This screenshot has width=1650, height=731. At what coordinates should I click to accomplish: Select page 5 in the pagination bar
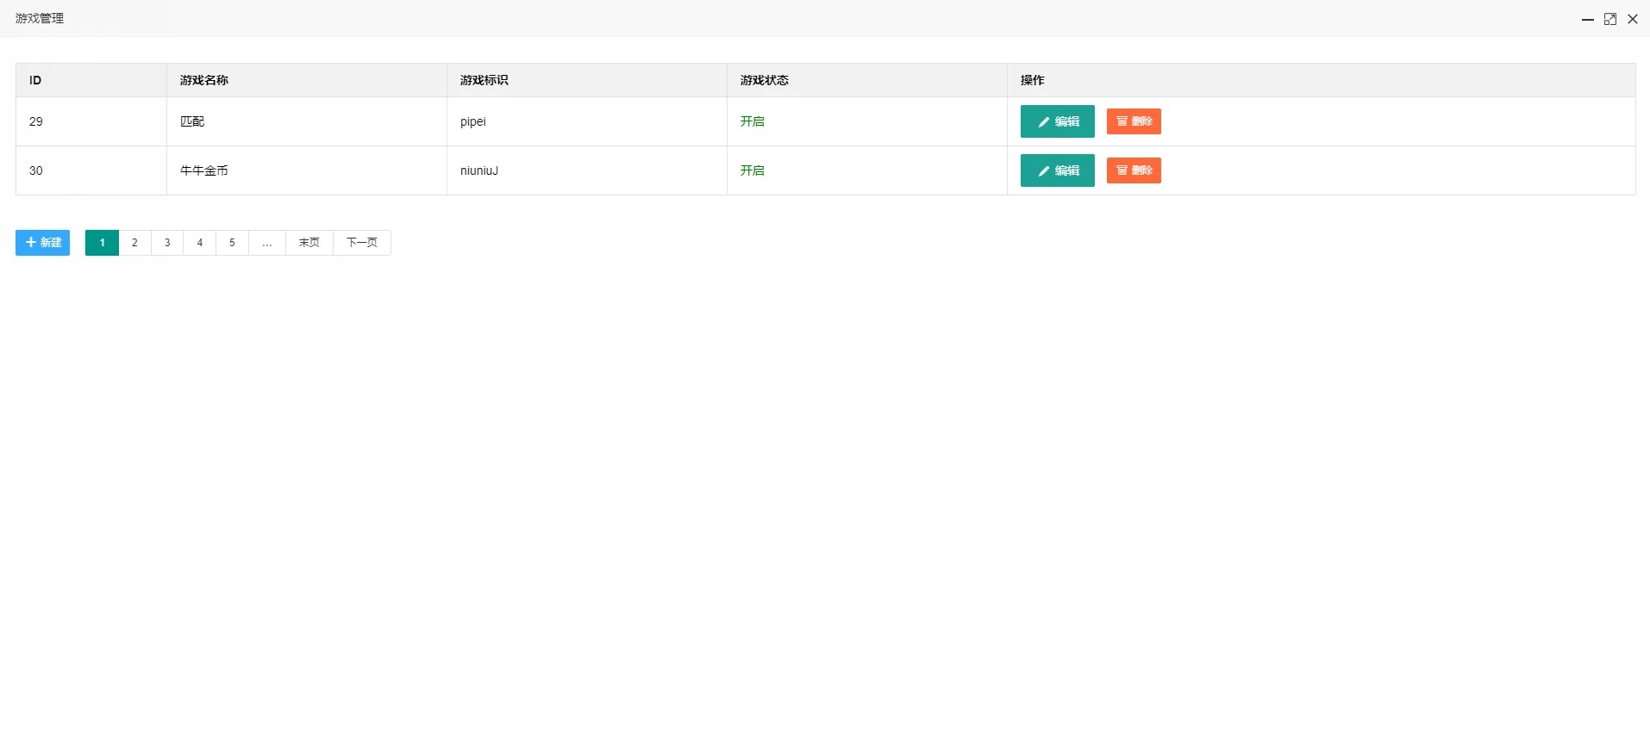(x=232, y=243)
